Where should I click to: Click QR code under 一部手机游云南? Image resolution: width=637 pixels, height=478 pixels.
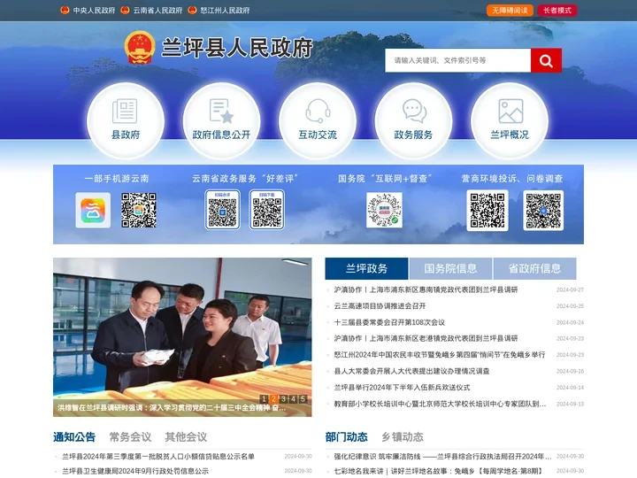(139, 210)
